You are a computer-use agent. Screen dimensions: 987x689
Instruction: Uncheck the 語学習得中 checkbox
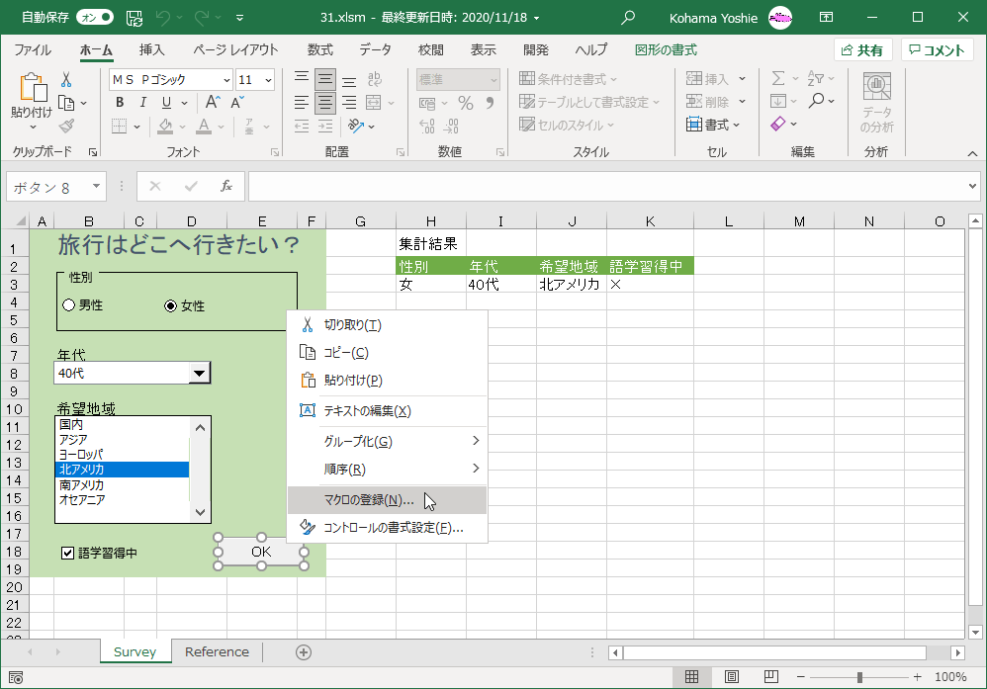[68, 553]
